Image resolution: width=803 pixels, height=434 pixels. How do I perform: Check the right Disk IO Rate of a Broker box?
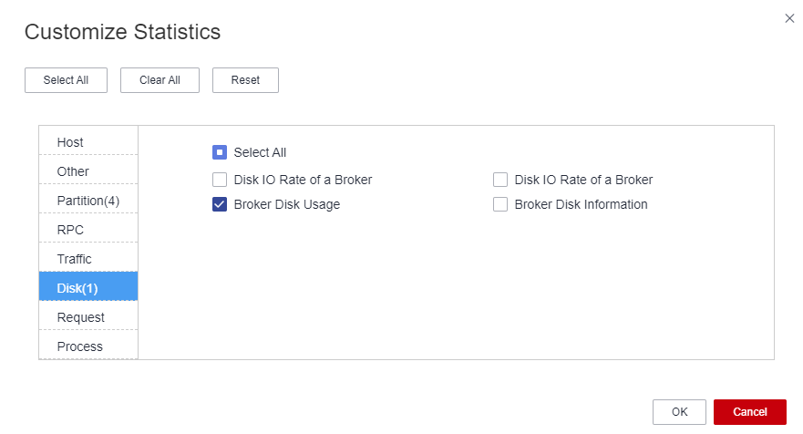click(500, 180)
